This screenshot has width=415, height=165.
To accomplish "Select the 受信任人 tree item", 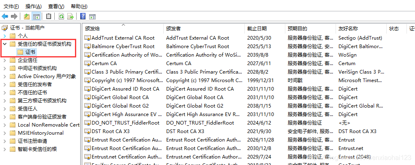I will click(x=28, y=109).
